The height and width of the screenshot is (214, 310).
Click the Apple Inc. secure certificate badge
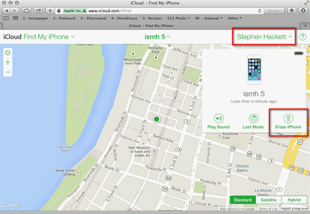pos(75,11)
